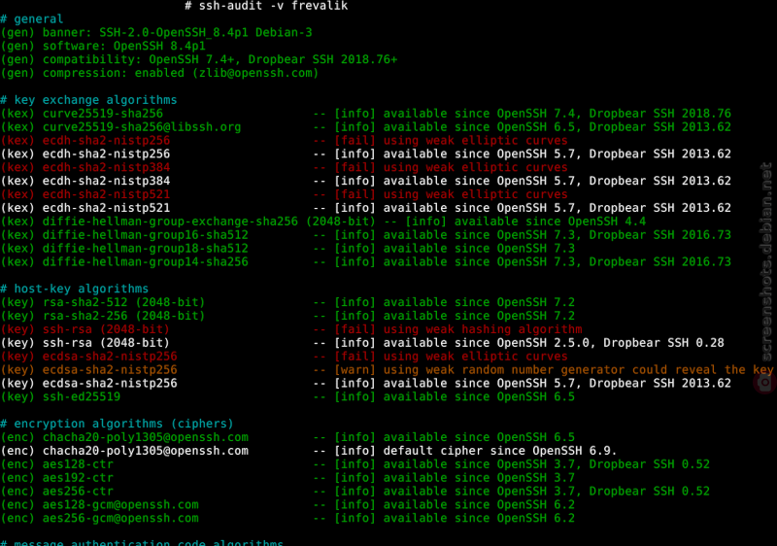777x546 pixels.
Task: Click the 'aes256-gcm@openssh.com' cipher name
Action: (x=120, y=519)
